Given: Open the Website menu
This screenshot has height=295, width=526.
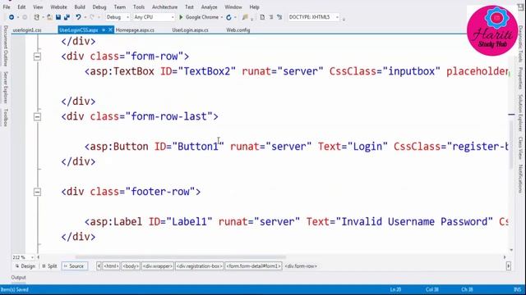Looking at the screenshot, I should 58,7.
